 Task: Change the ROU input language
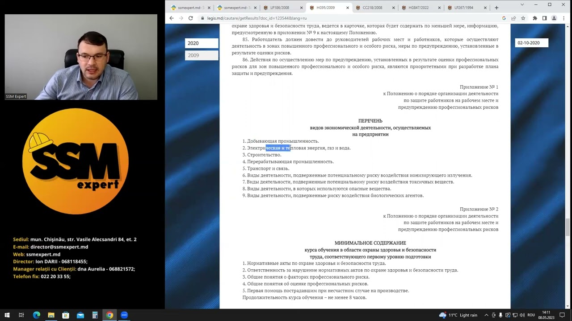coord(531,315)
